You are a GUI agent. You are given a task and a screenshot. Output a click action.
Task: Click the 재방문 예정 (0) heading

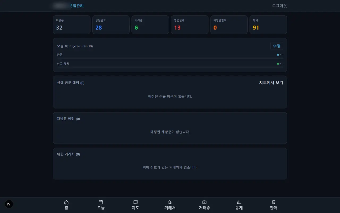pyautogui.click(x=69, y=119)
